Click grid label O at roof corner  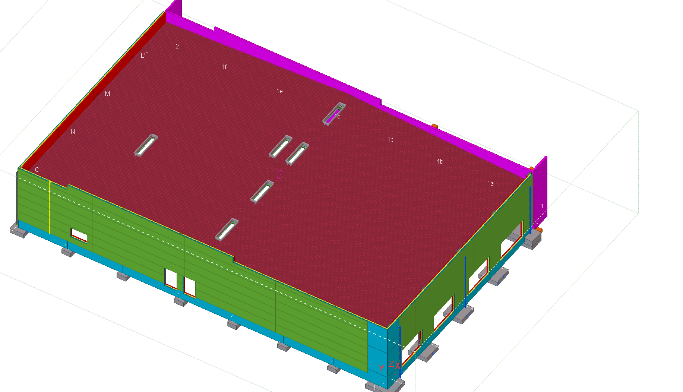tap(37, 170)
